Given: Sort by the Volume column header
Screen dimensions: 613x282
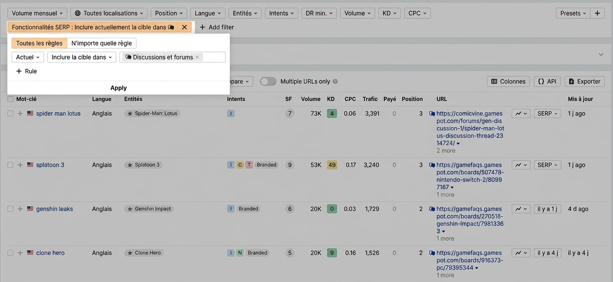Looking at the screenshot, I should tap(311, 99).
